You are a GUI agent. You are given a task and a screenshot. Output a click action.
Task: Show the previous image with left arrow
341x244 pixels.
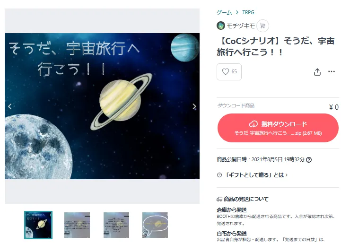(10, 106)
